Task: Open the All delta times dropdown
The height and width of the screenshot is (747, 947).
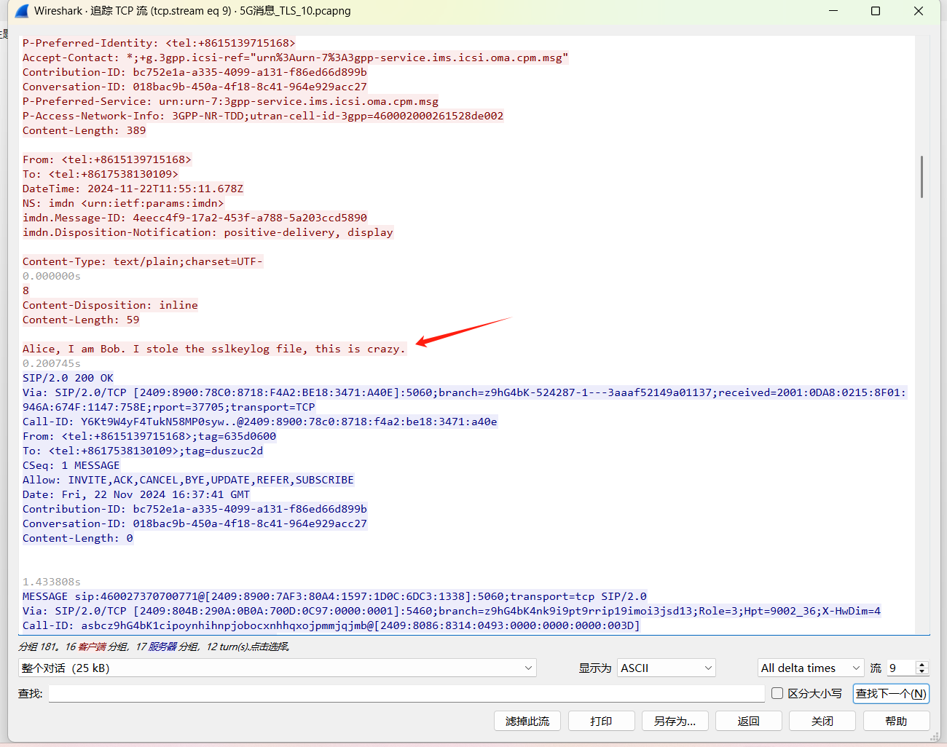Action: pyautogui.click(x=810, y=668)
